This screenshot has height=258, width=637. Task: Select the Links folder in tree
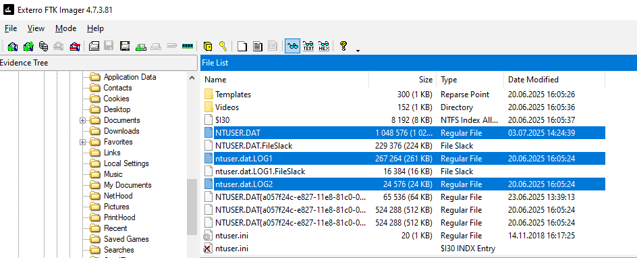(112, 153)
